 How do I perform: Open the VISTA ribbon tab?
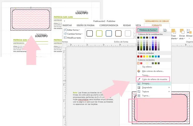point(138,25)
